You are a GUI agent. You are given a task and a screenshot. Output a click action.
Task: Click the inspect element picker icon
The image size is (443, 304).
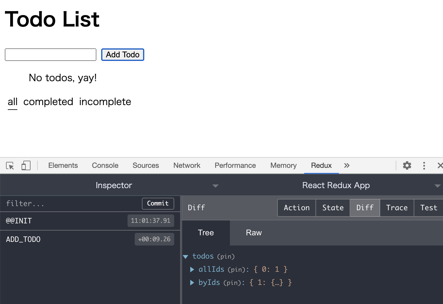coord(10,166)
